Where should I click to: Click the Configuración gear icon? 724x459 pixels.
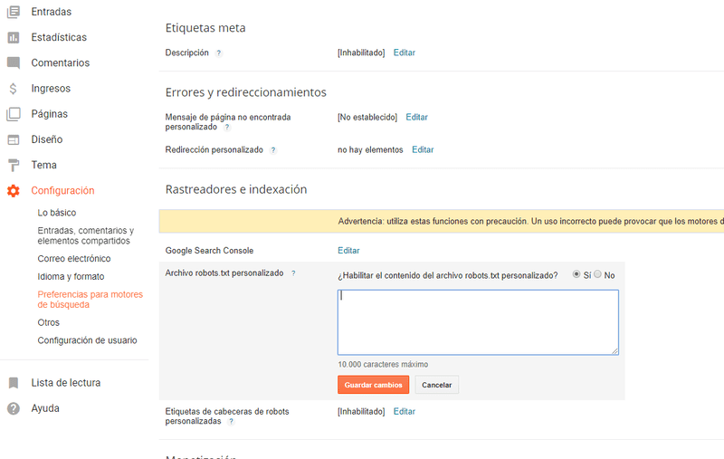(14, 191)
